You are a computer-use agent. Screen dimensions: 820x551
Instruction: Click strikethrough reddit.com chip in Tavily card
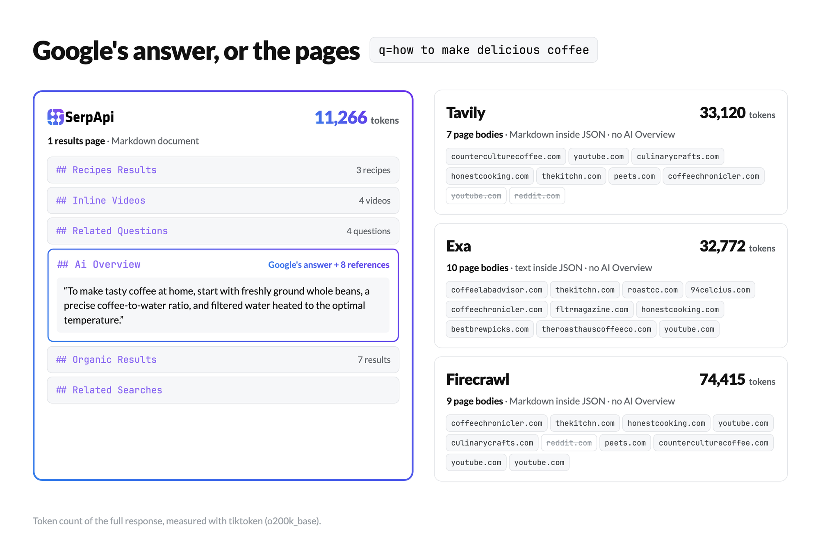tap(537, 196)
